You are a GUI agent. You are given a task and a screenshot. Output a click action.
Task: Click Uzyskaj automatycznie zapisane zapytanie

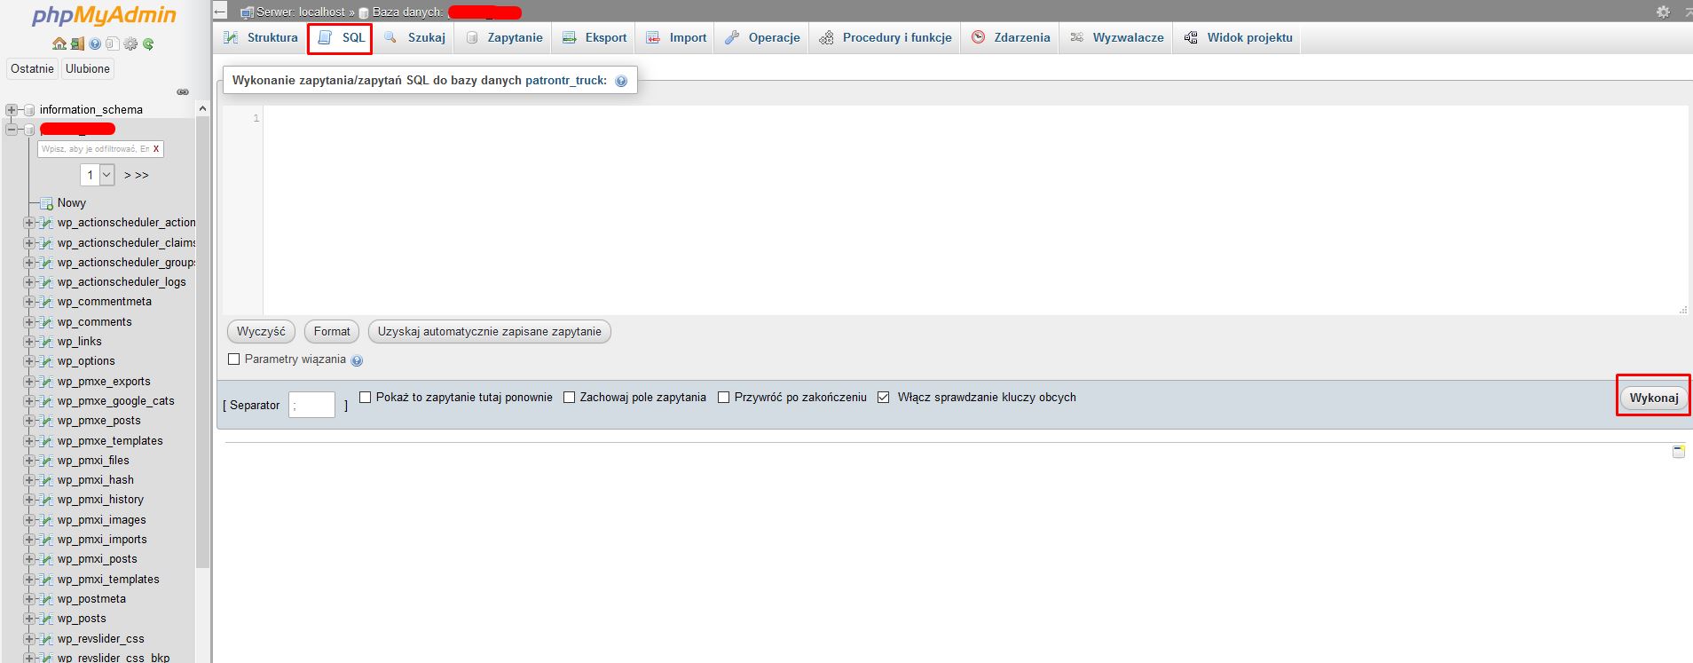tap(489, 332)
